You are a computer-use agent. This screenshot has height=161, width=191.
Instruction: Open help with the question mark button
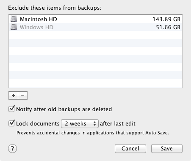coord(12,148)
